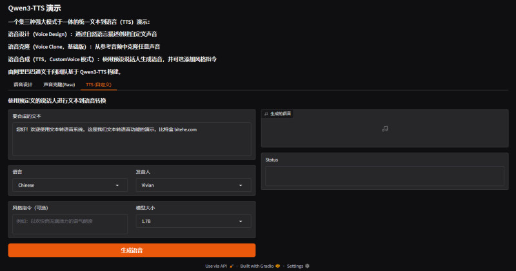Click the 使用预定义的说话人进行文本到语音转换 description text
Image resolution: width=516 pixels, height=271 pixels.
[57, 100]
